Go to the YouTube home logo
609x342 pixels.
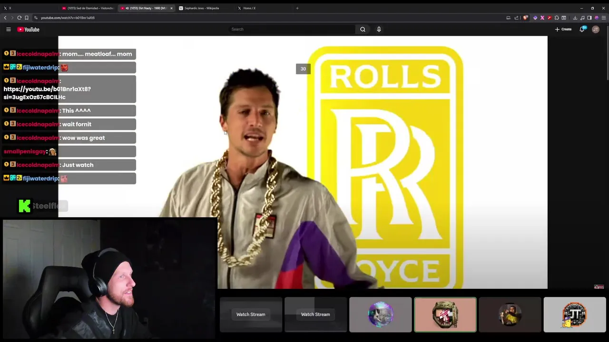click(29, 29)
